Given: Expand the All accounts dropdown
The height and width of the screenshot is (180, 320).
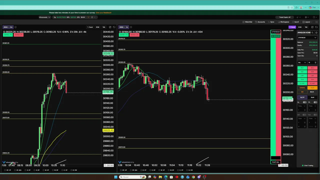Looking at the screenshot, I should [x=44, y=17].
